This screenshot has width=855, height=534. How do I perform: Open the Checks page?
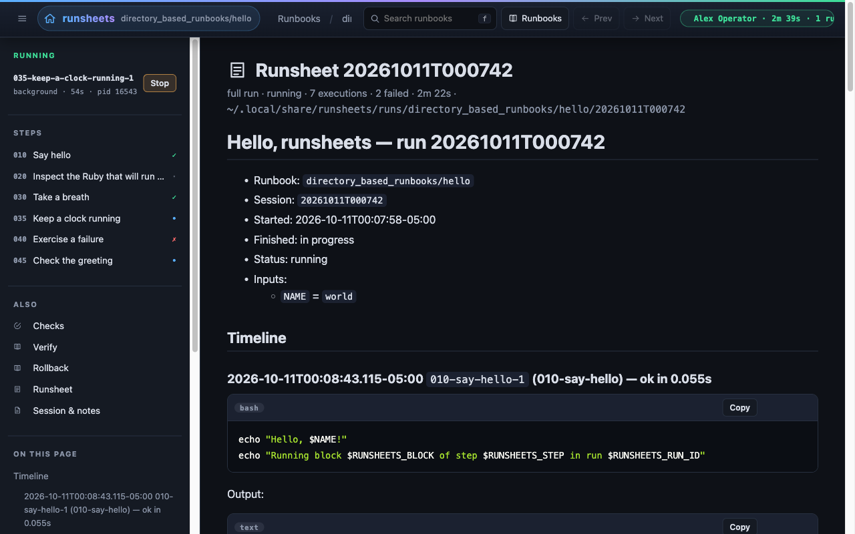click(x=95, y=326)
